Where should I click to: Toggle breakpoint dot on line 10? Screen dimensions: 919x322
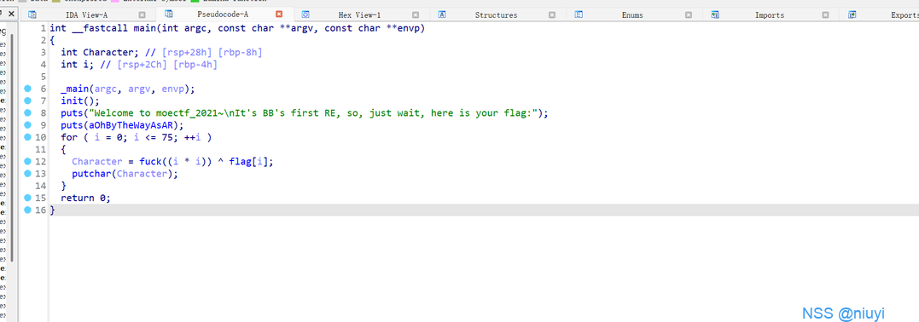pyautogui.click(x=27, y=138)
